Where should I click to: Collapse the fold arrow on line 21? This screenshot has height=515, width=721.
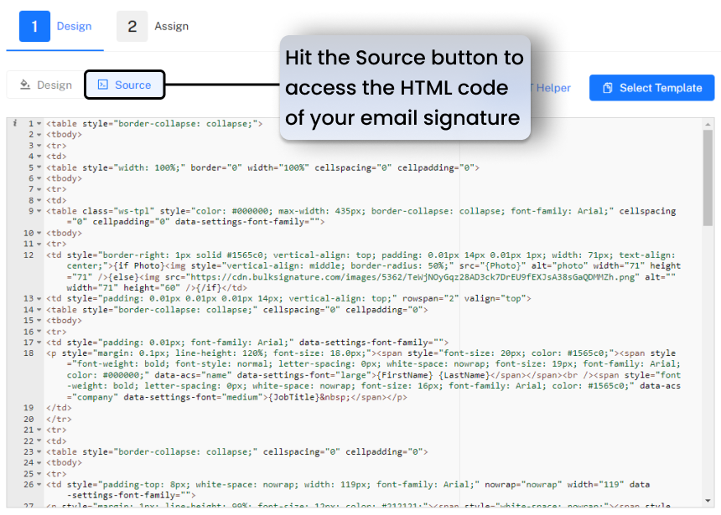coord(39,430)
